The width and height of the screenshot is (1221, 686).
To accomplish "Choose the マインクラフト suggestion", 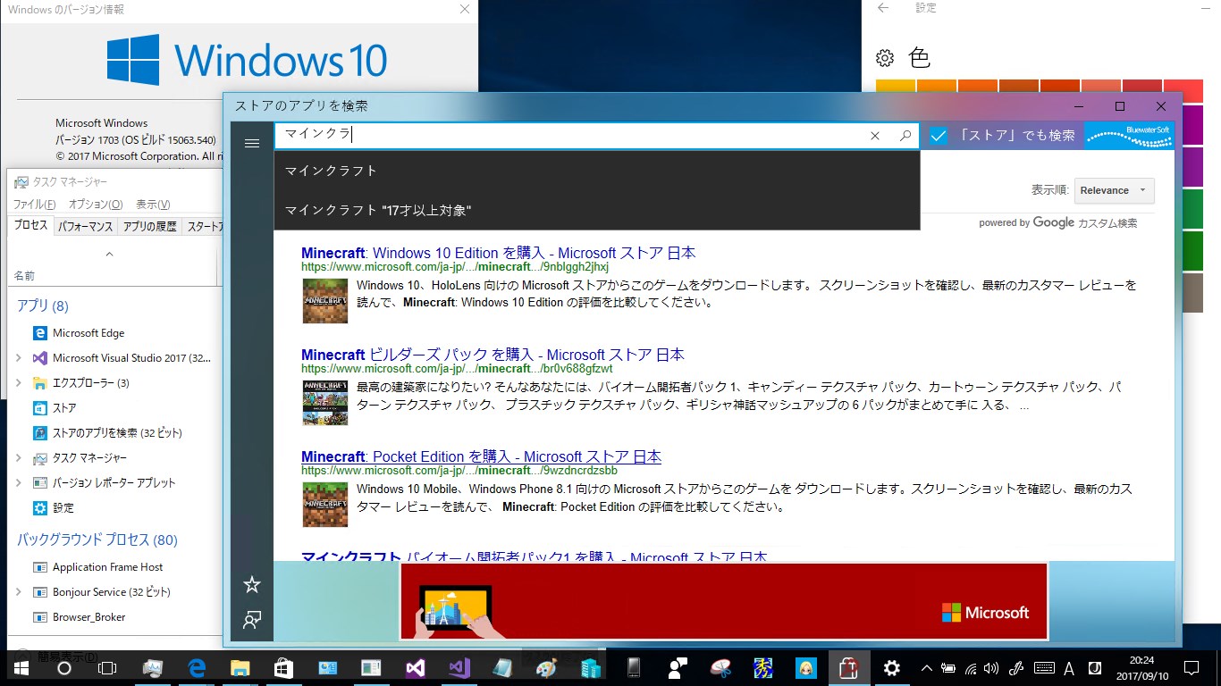I will [x=597, y=171].
